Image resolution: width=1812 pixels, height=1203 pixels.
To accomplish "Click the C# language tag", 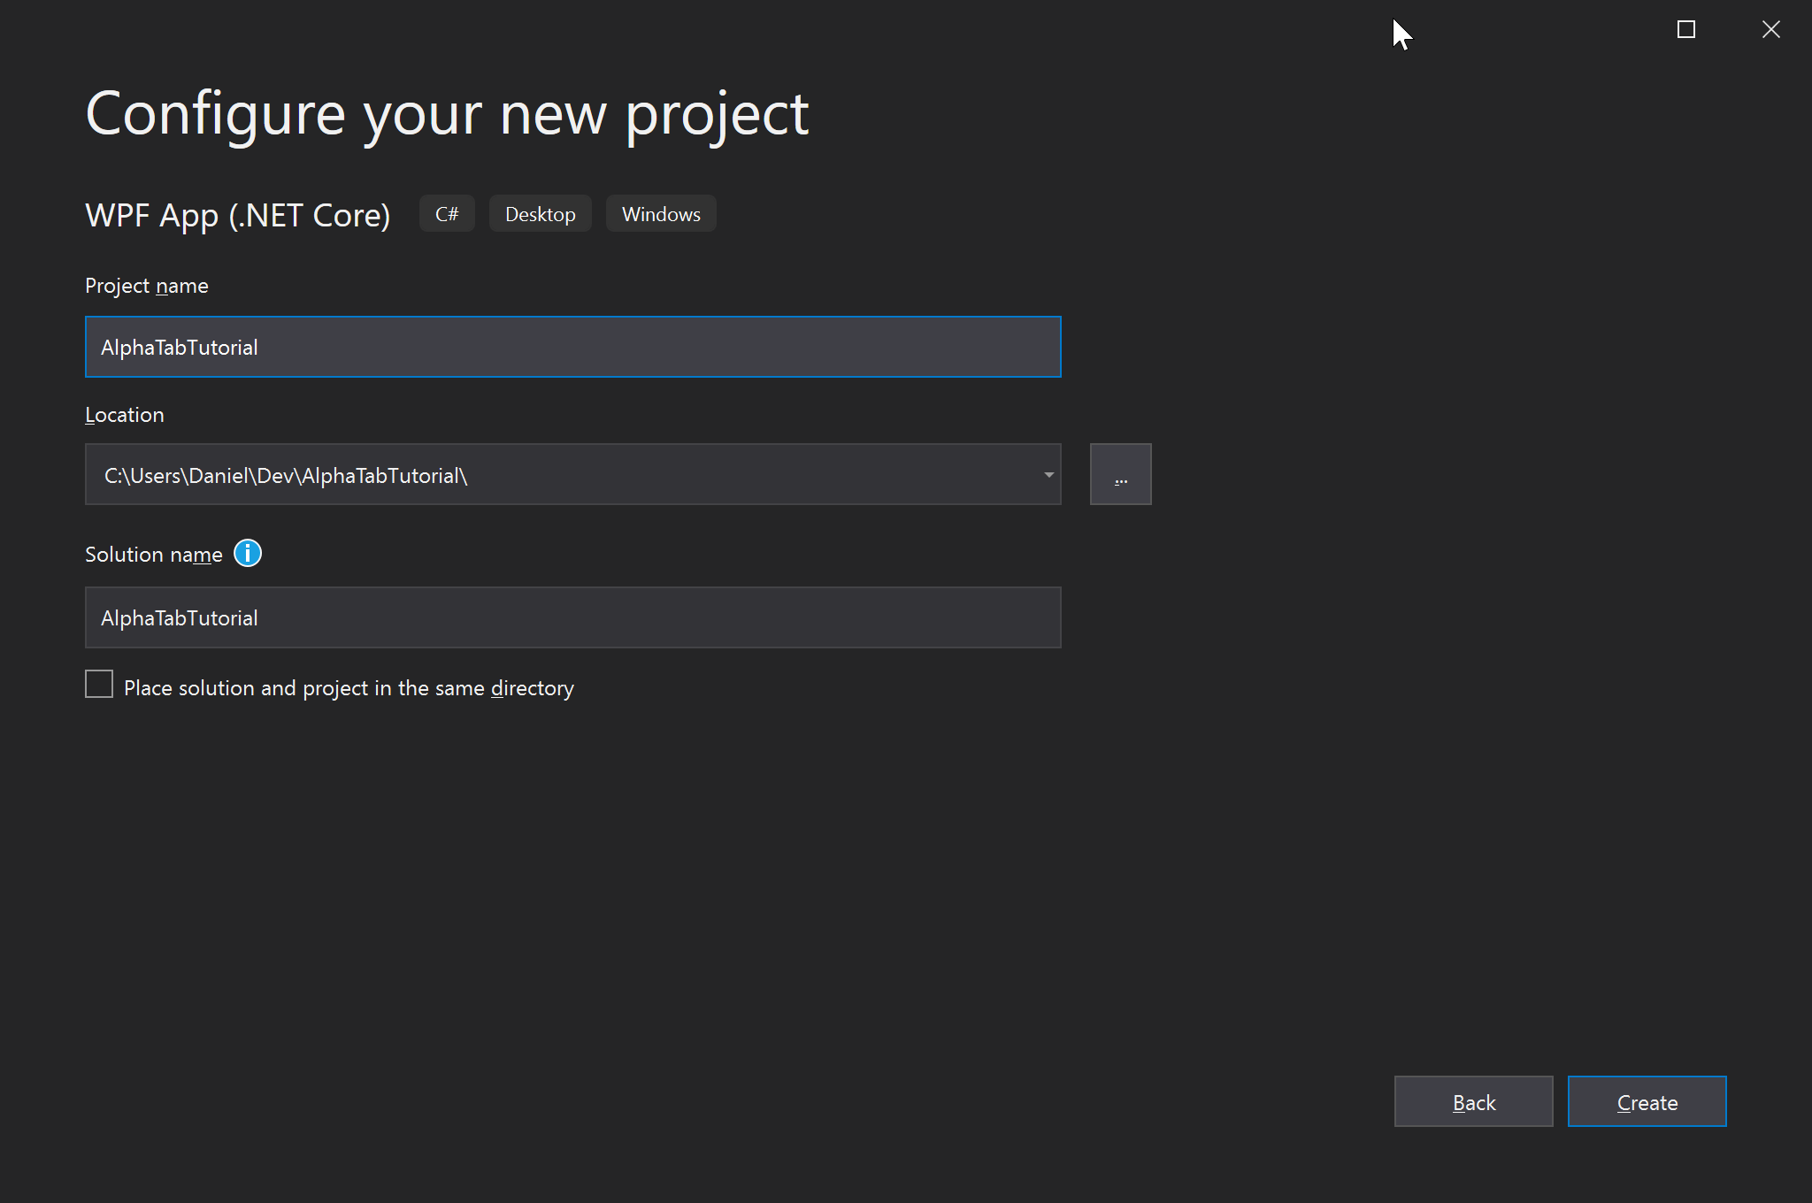I will 447,214.
